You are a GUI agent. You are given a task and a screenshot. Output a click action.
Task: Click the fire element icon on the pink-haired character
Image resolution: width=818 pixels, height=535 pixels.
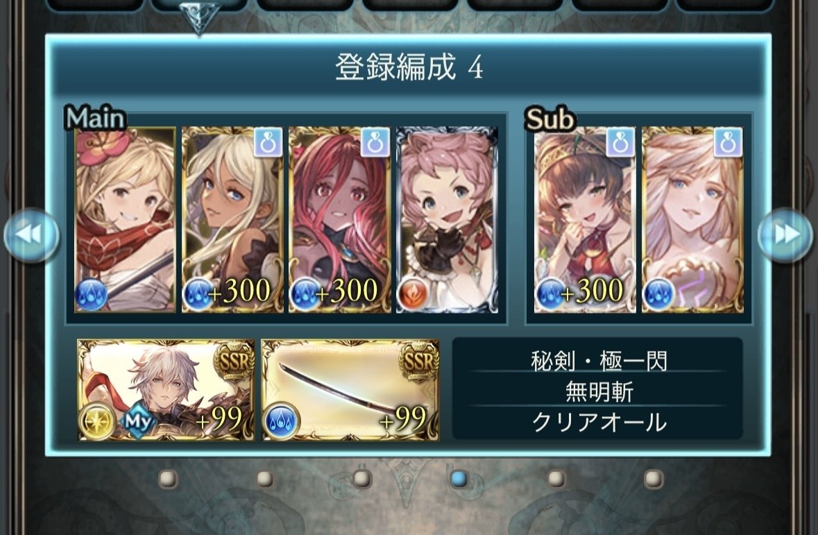point(413,294)
